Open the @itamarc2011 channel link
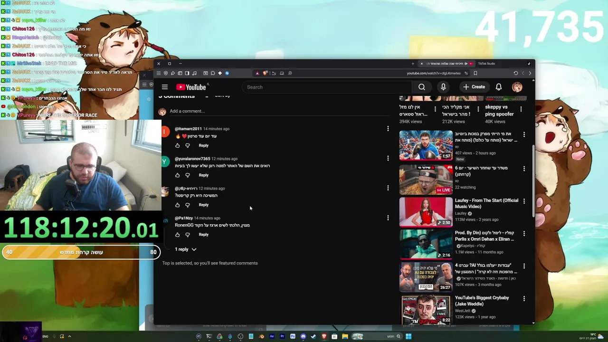The width and height of the screenshot is (608, 342). 188,129
